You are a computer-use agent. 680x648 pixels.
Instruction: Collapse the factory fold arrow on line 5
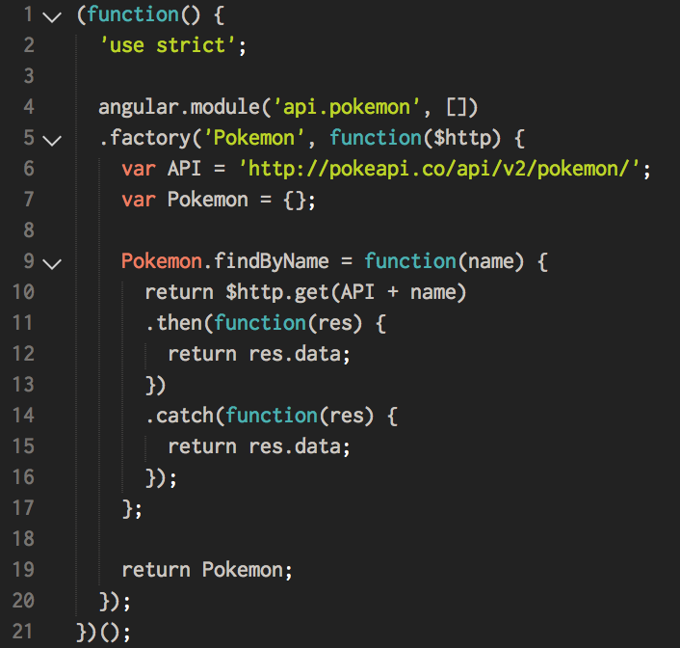pyautogui.click(x=52, y=141)
